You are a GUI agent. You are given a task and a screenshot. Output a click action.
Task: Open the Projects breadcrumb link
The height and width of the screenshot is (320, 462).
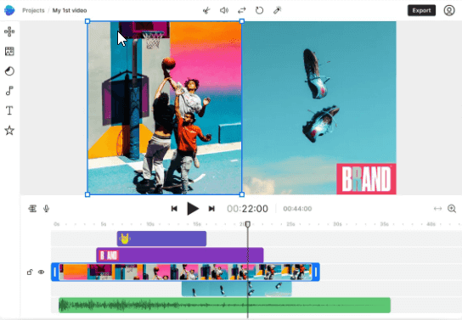pos(33,10)
